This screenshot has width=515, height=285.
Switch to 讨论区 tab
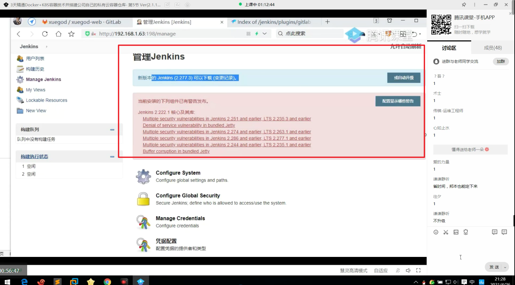(x=449, y=48)
